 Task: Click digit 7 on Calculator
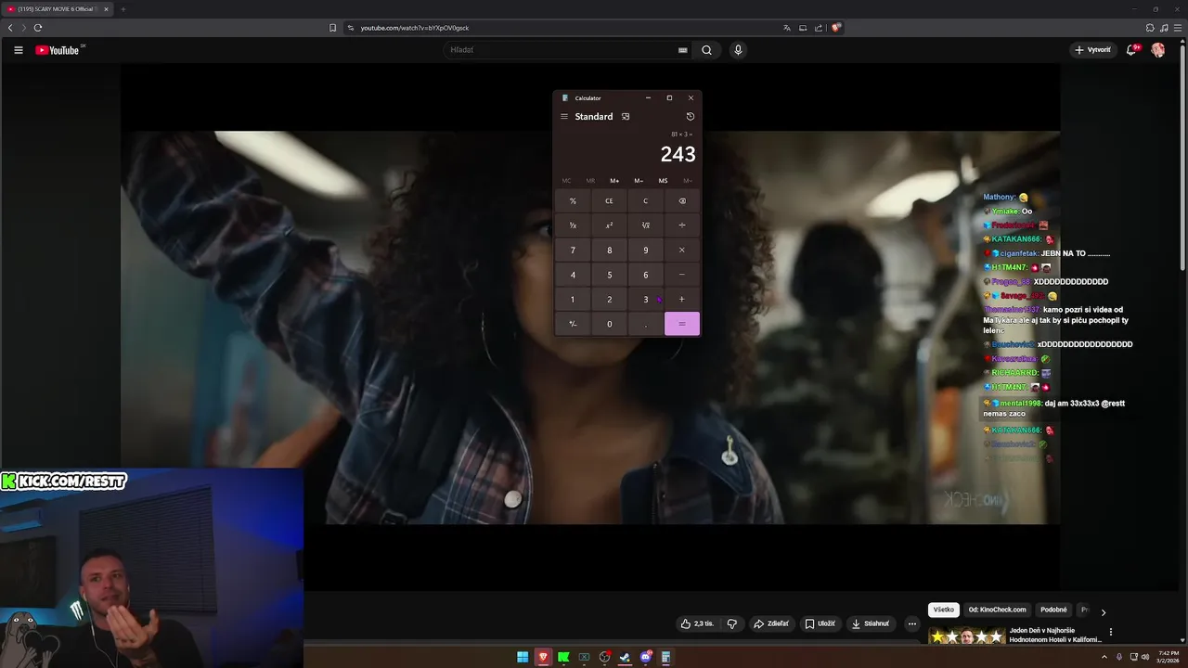click(573, 250)
